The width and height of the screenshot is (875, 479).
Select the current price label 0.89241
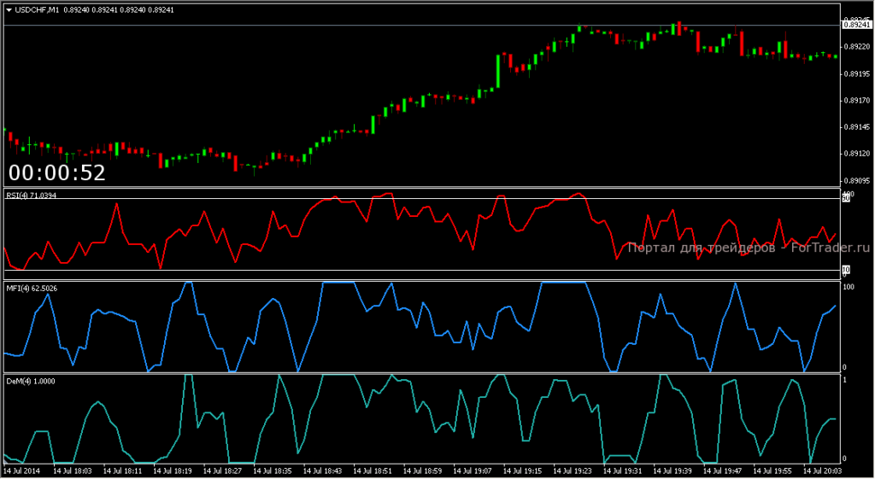856,25
